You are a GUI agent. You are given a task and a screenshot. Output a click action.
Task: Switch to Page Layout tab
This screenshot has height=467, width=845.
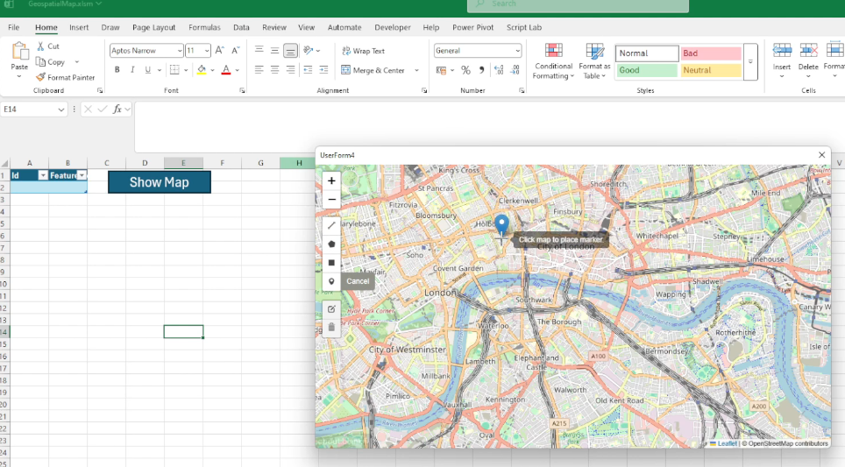(153, 27)
